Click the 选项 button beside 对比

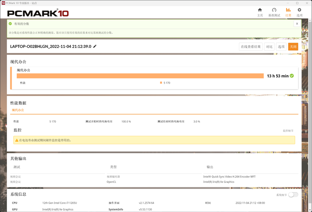tap(281, 47)
